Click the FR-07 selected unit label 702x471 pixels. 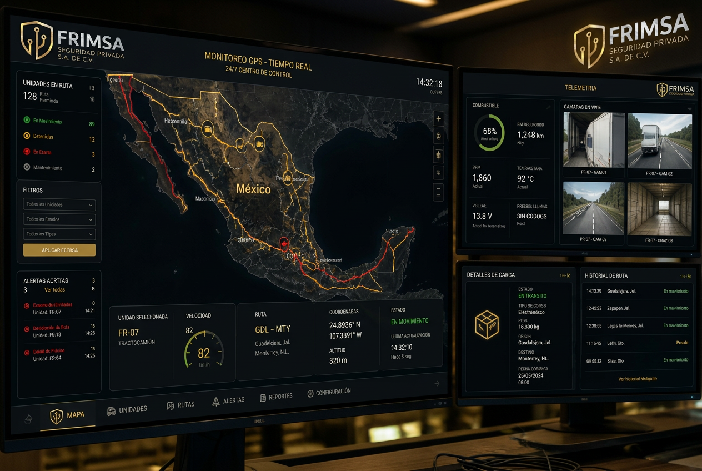128,333
